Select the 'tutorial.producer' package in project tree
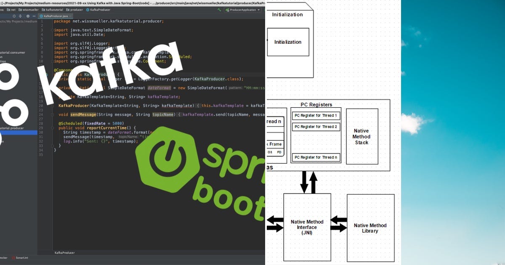This screenshot has width=505, height=265. coord(12,128)
